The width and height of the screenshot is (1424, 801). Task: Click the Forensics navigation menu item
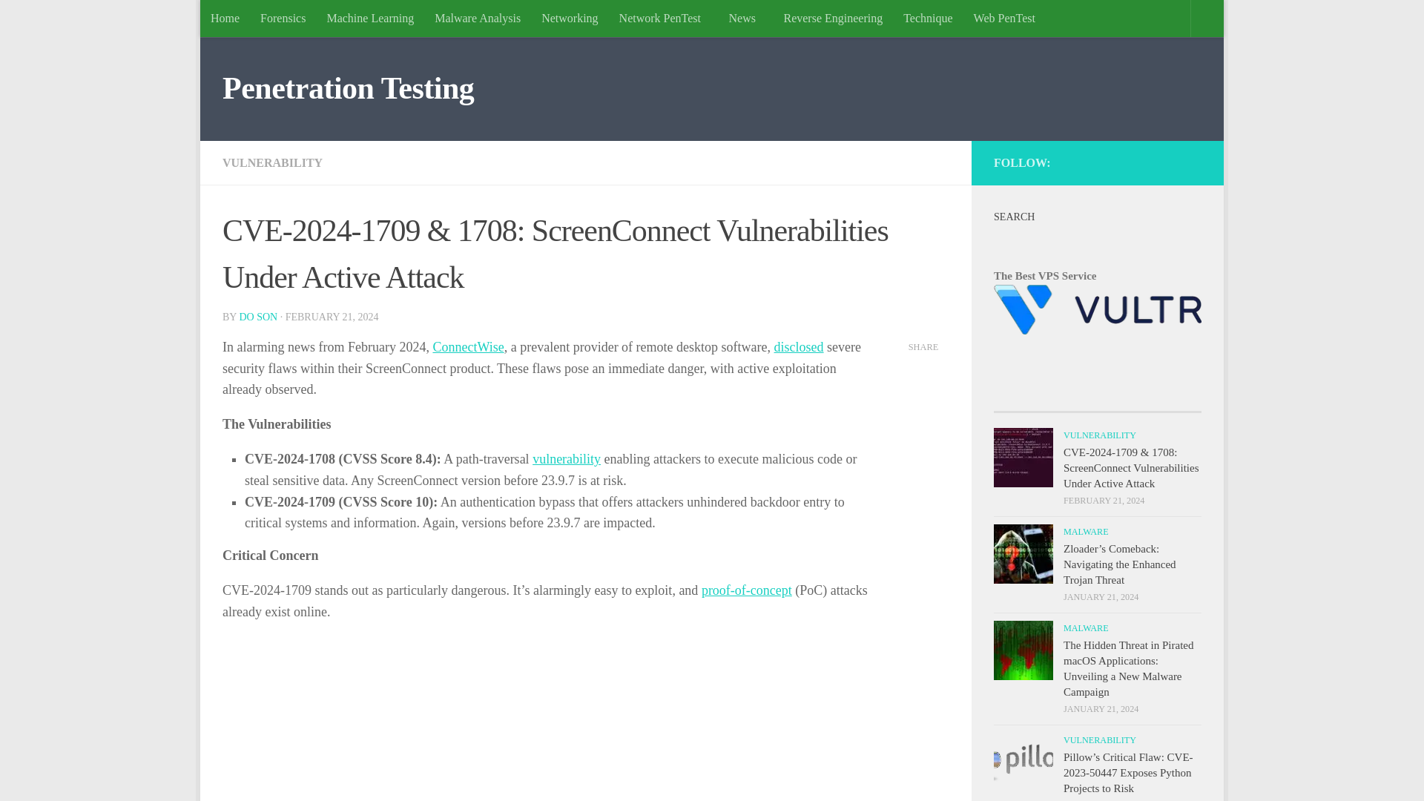coord(283,18)
